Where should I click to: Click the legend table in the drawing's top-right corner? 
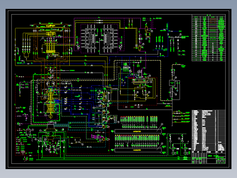(209, 38)
